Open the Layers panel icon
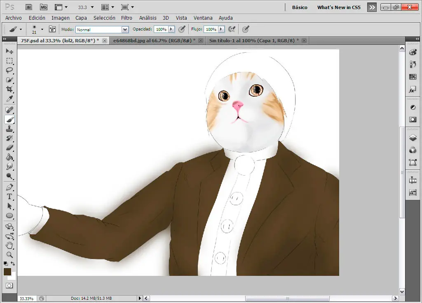The image size is (422, 303). click(413, 138)
